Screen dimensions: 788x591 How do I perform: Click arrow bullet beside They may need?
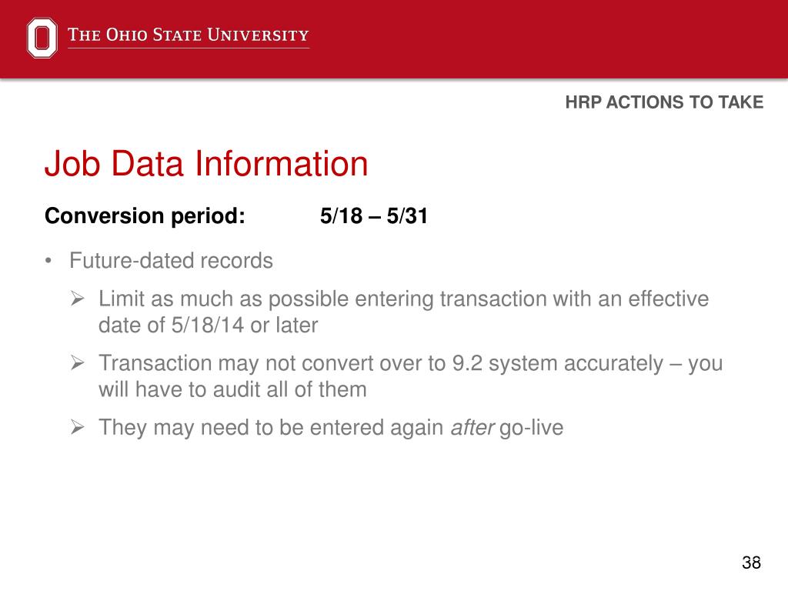point(78,427)
